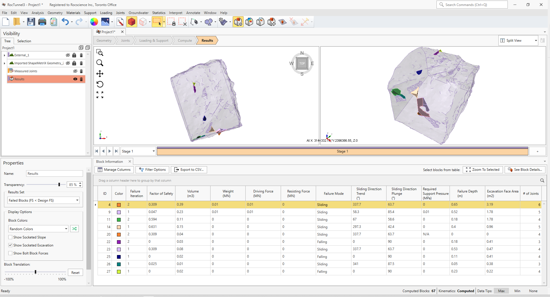Uncheck Show Socketed Excavation
Image resolution: width=550 pixels, height=297 pixels.
coord(10,245)
